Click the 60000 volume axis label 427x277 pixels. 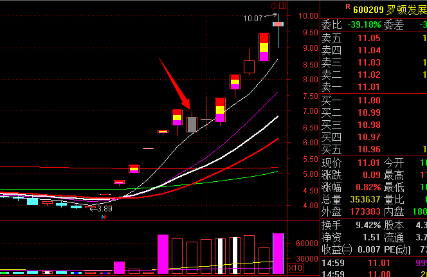tap(307, 244)
